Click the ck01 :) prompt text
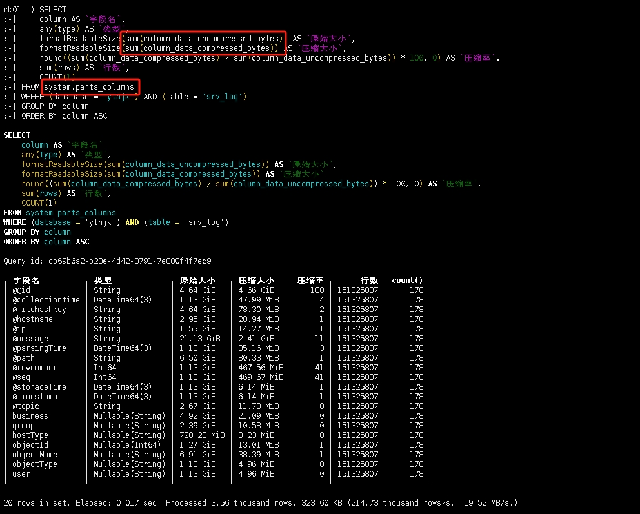Viewport: 640px width, 514px height. [x=19, y=10]
